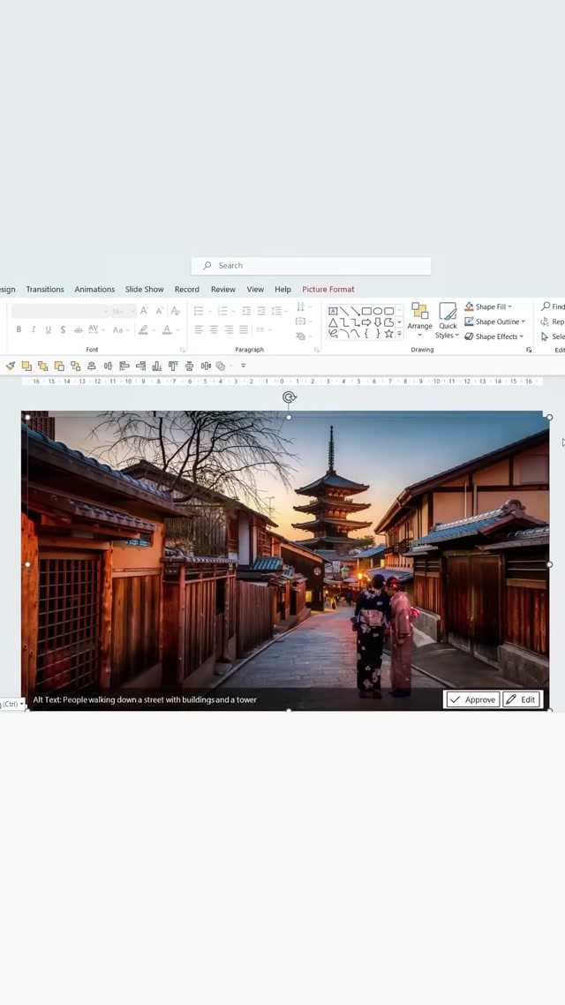Viewport: 565px width, 1005px height.
Task: Click in the Search box
Action: 311,265
